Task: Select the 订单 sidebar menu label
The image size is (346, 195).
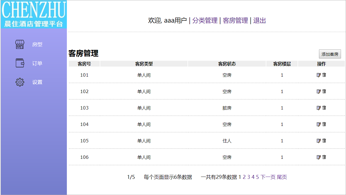Action: (37, 64)
